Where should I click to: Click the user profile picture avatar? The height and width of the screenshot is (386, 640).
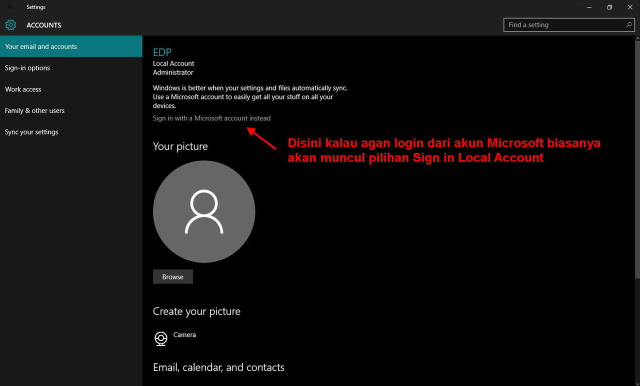pyautogui.click(x=204, y=211)
